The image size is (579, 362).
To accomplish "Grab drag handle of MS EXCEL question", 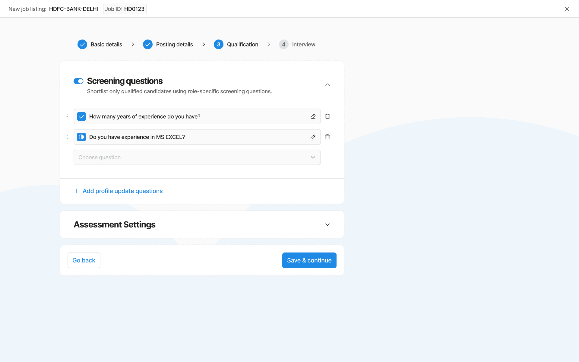I will click(67, 137).
